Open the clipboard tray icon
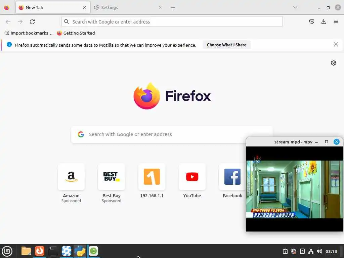344x258 pixels. [285, 251]
